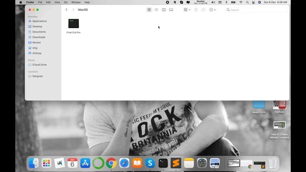Open Calendar from the Dock
Screen dimensions: 306x172
72,163
